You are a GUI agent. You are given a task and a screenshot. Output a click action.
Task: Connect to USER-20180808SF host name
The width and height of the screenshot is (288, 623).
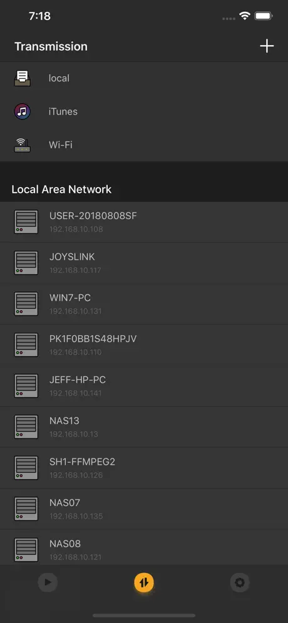click(x=93, y=216)
